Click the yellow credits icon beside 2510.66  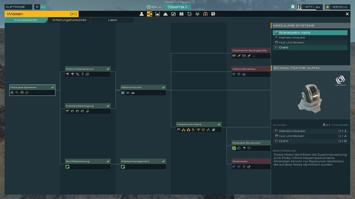pyautogui.click(x=327, y=7)
